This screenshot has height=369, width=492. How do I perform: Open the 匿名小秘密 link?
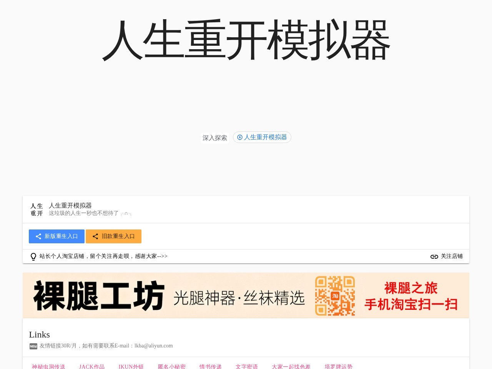coord(171,367)
